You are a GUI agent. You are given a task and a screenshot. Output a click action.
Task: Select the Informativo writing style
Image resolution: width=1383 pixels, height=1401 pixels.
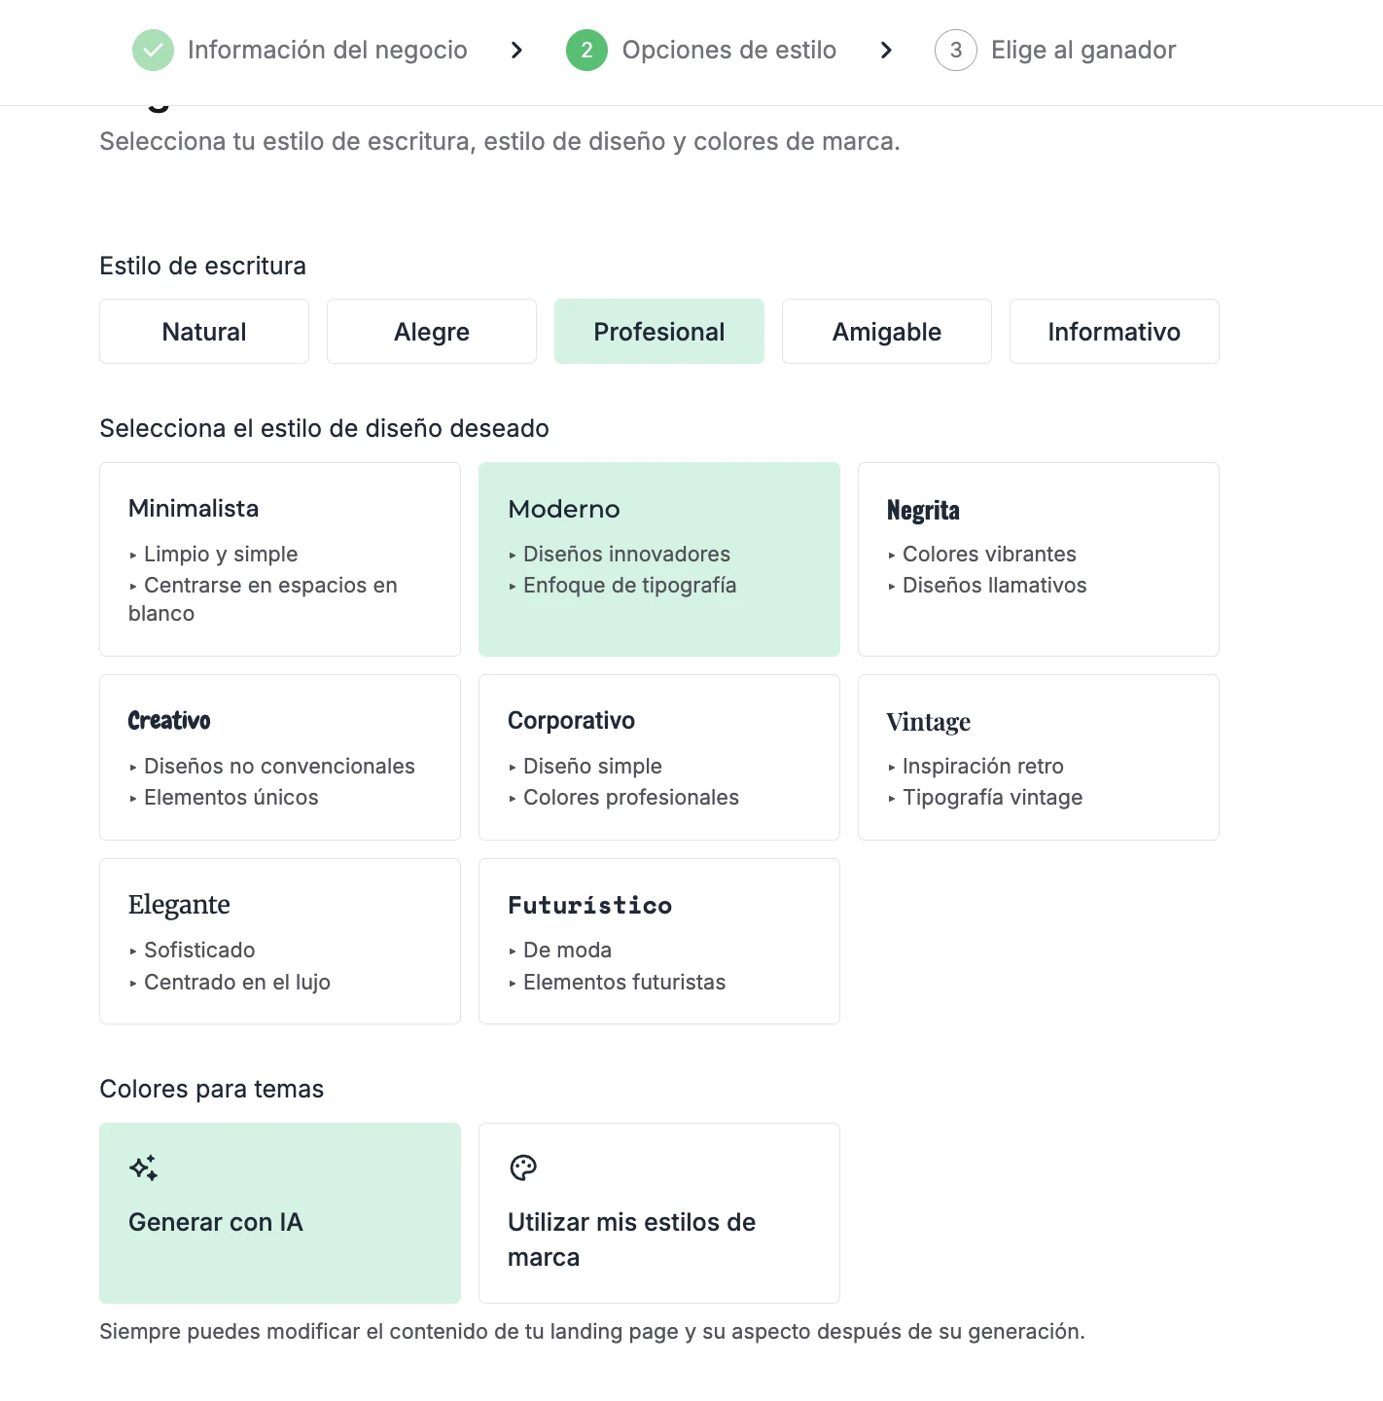pyautogui.click(x=1114, y=331)
